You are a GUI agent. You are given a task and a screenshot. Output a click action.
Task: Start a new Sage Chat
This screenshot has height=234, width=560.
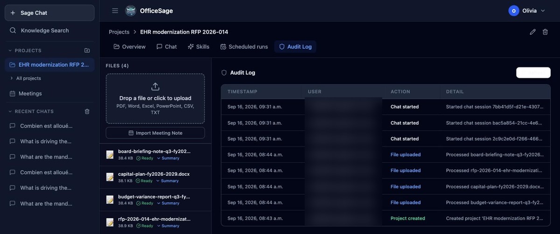(49, 13)
